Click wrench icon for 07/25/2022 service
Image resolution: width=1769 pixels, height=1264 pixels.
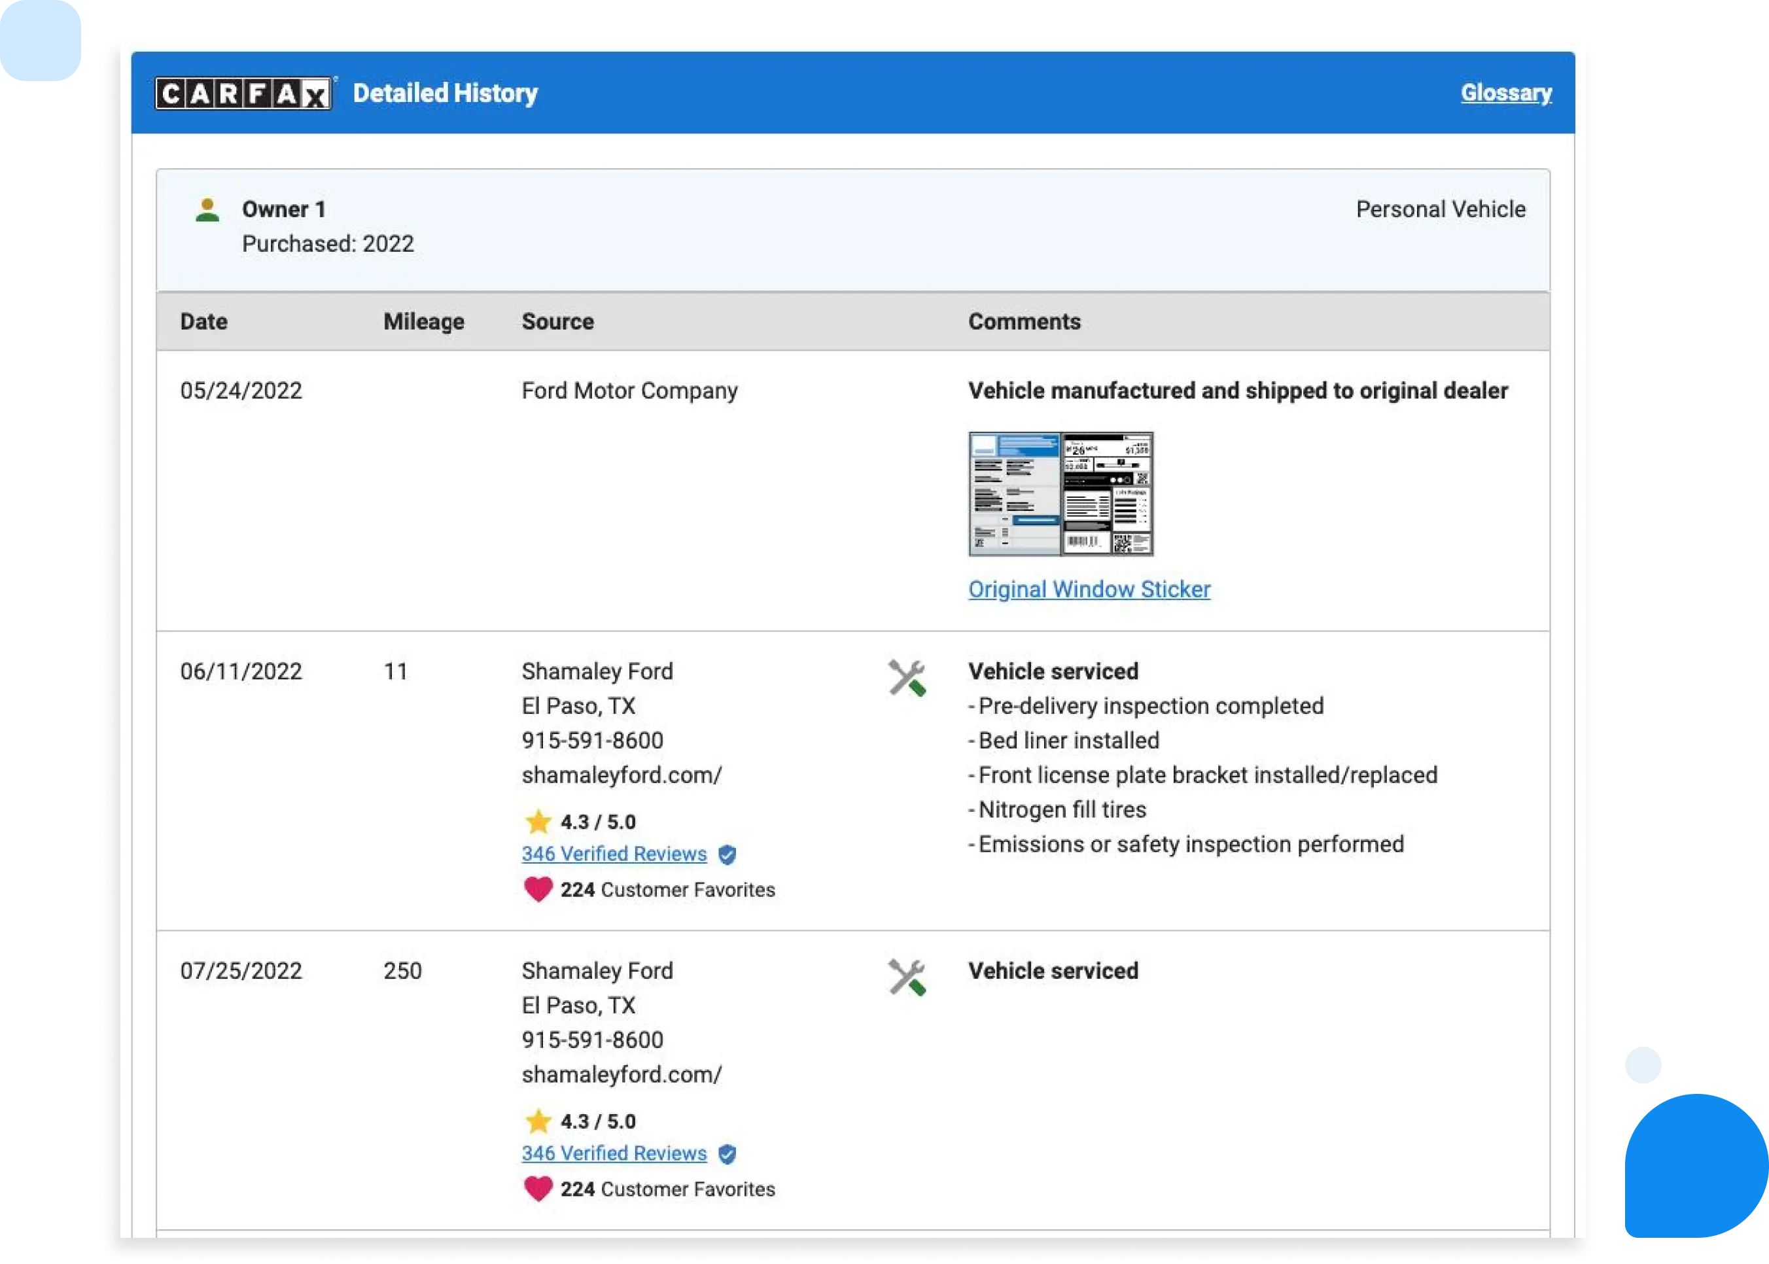[906, 977]
